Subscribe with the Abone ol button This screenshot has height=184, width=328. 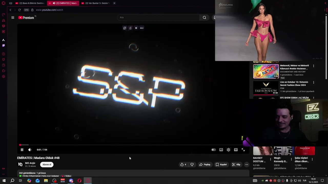point(47,165)
